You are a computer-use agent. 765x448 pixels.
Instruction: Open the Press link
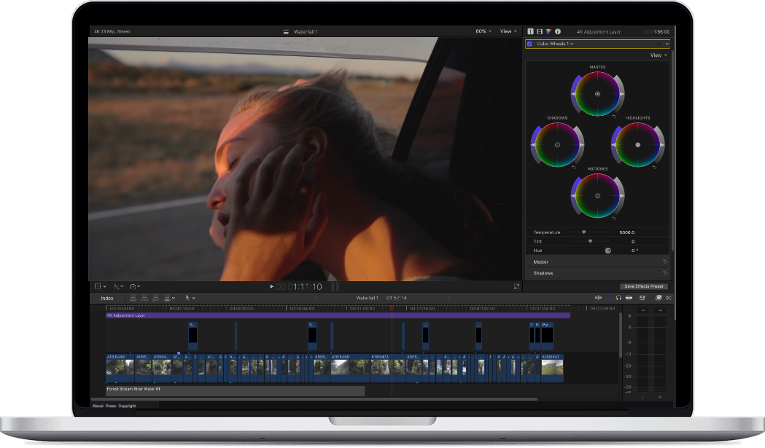click(x=112, y=406)
